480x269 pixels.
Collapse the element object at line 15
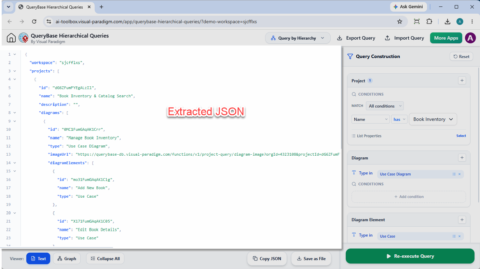click(15, 171)
